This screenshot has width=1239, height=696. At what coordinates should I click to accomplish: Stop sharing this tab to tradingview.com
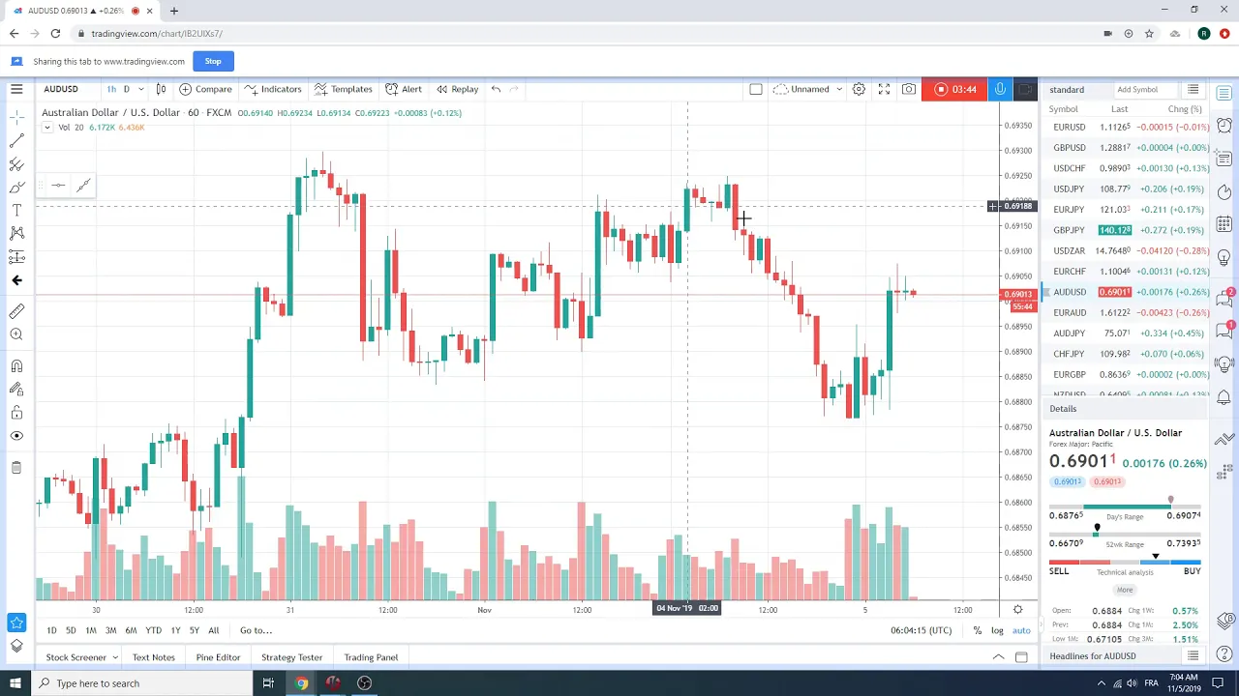213,61
